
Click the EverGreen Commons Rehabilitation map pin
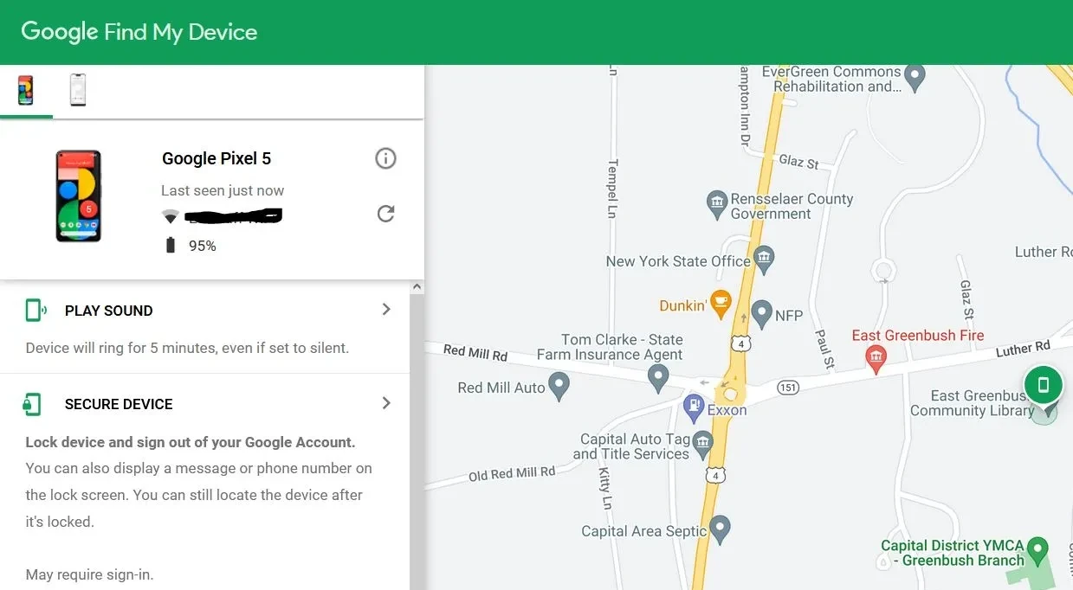click(915, 77)
